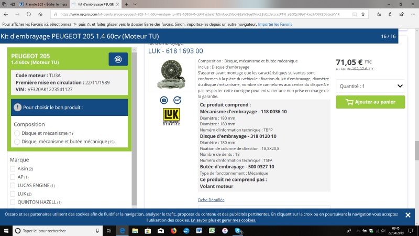
Task: Add page to favorites star icon
Action: point(363,14)
